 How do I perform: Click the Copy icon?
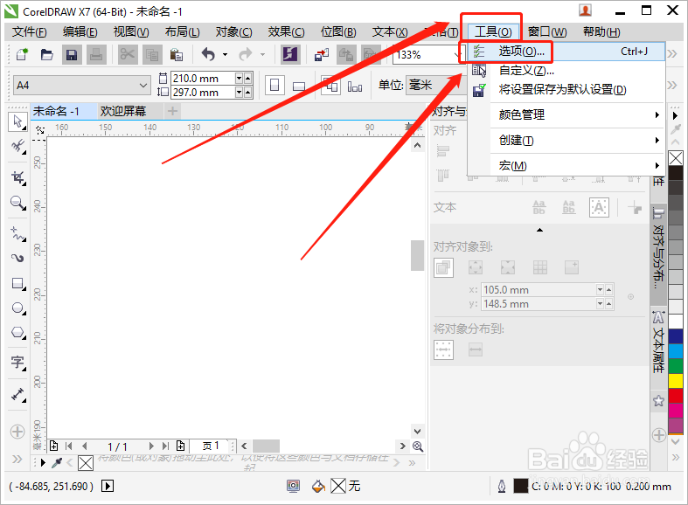[152, 54]
